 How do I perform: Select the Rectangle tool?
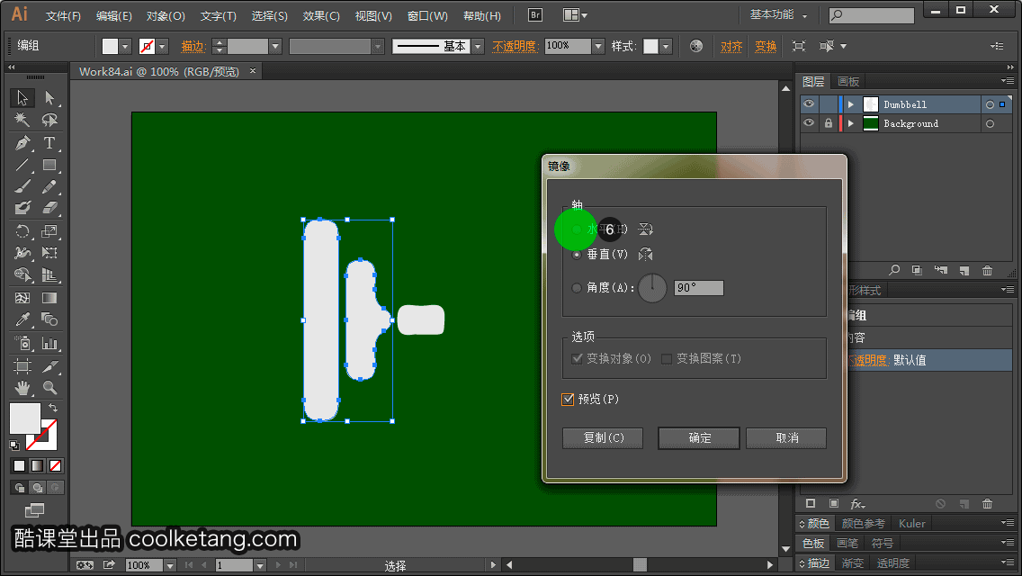[x=49, y=165]
